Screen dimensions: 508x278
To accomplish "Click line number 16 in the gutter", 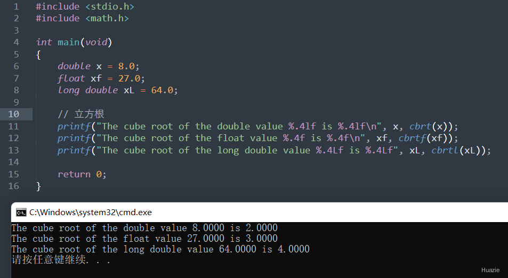I will point(14,186).
